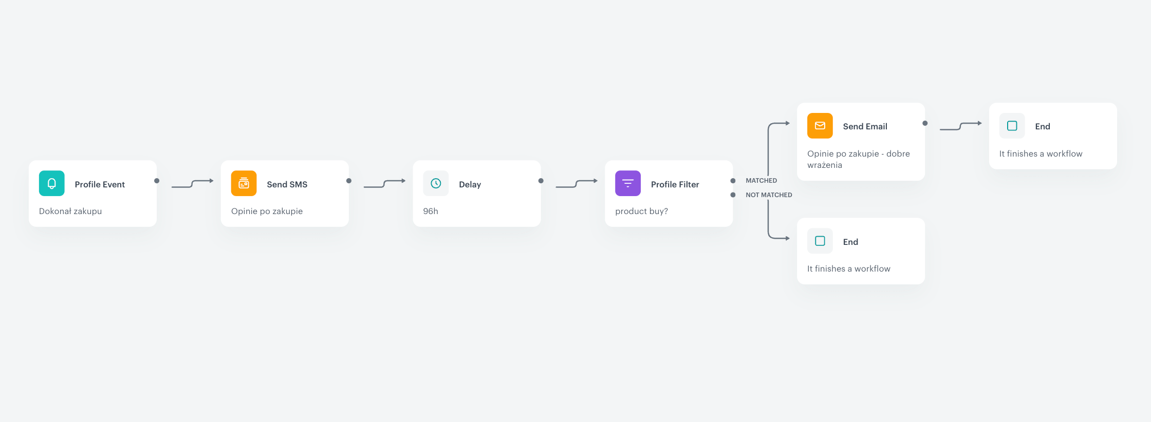Viewport: 1151px width, 422px height.
Task: Select the Profile Event output connector dot
Action: pos(157,181)
